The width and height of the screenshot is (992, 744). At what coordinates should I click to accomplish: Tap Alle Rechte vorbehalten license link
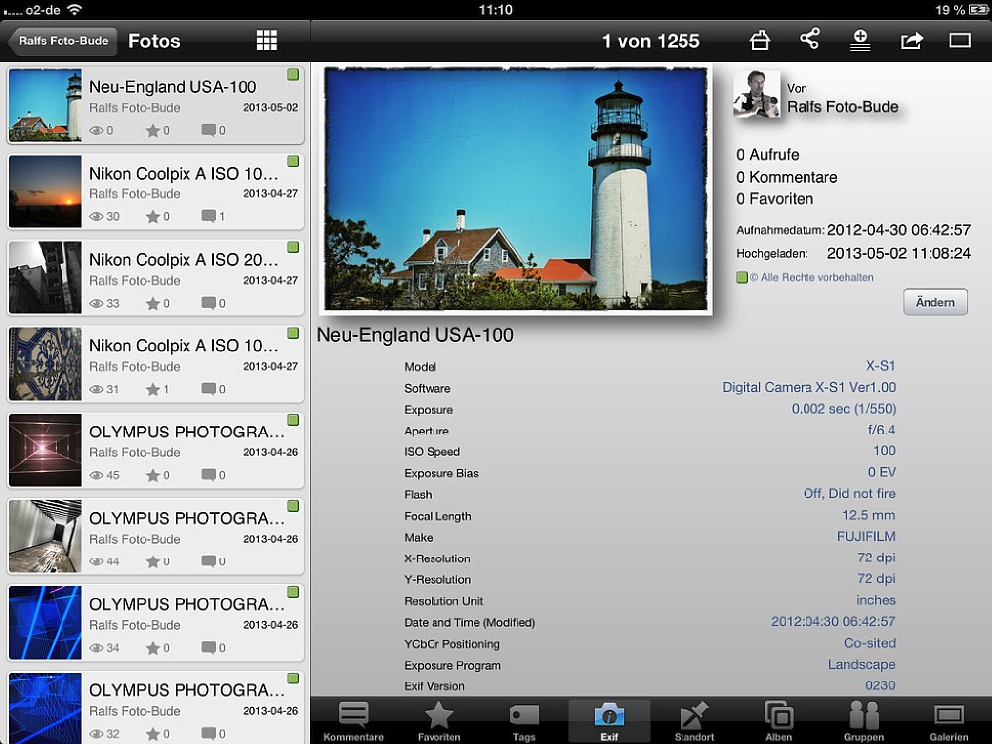(x=810, y=277)
